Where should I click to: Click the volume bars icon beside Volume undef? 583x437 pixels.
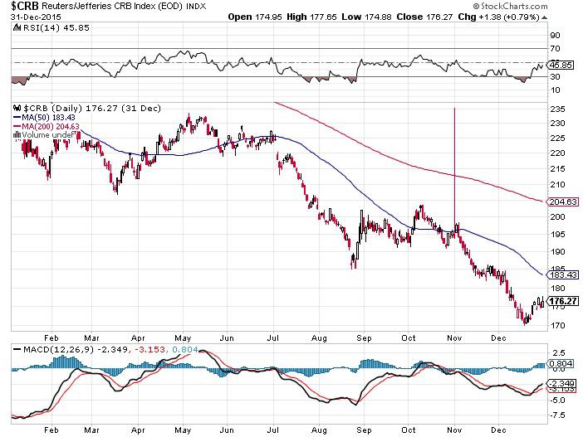pyautogui.click(x=17, y=135)
